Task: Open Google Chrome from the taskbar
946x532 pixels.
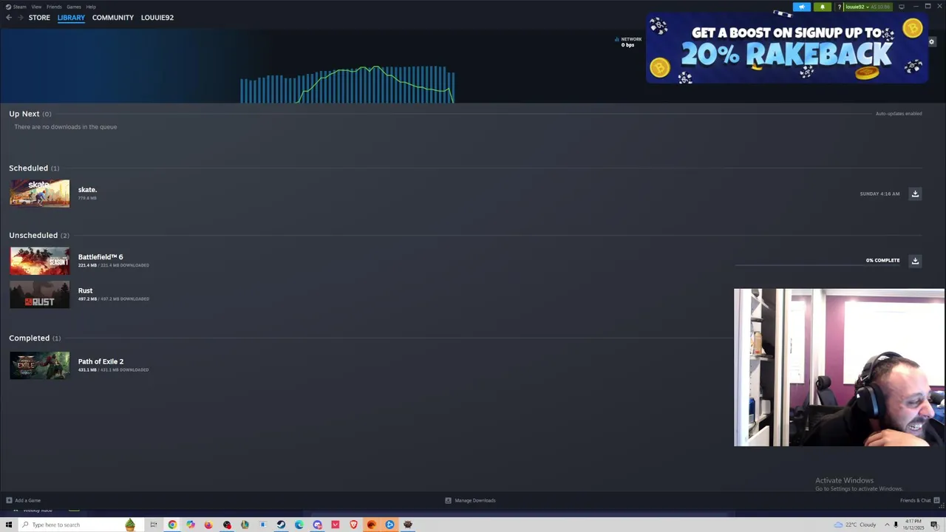Action: [172, 525]
